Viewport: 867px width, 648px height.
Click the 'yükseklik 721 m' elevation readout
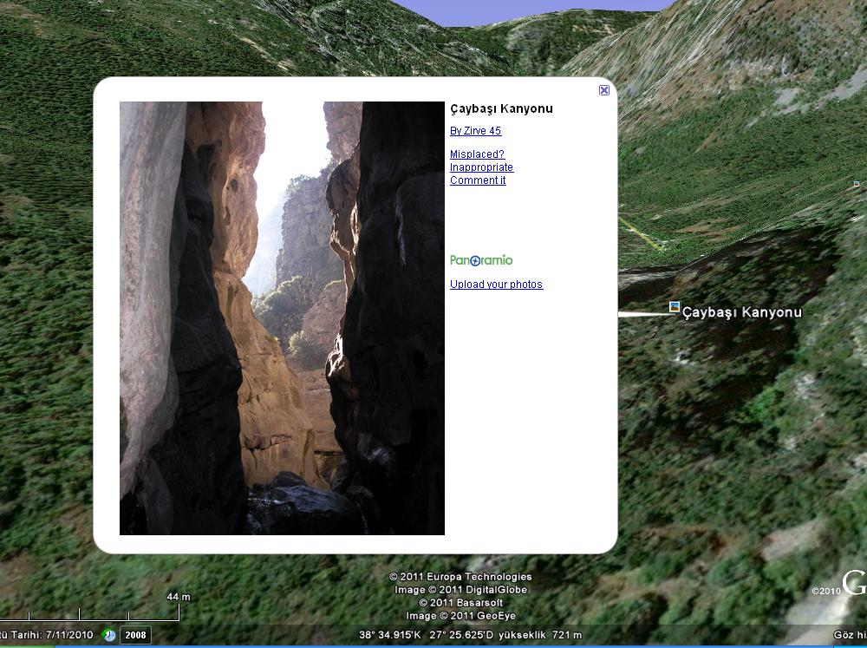(x=548, y=635)
